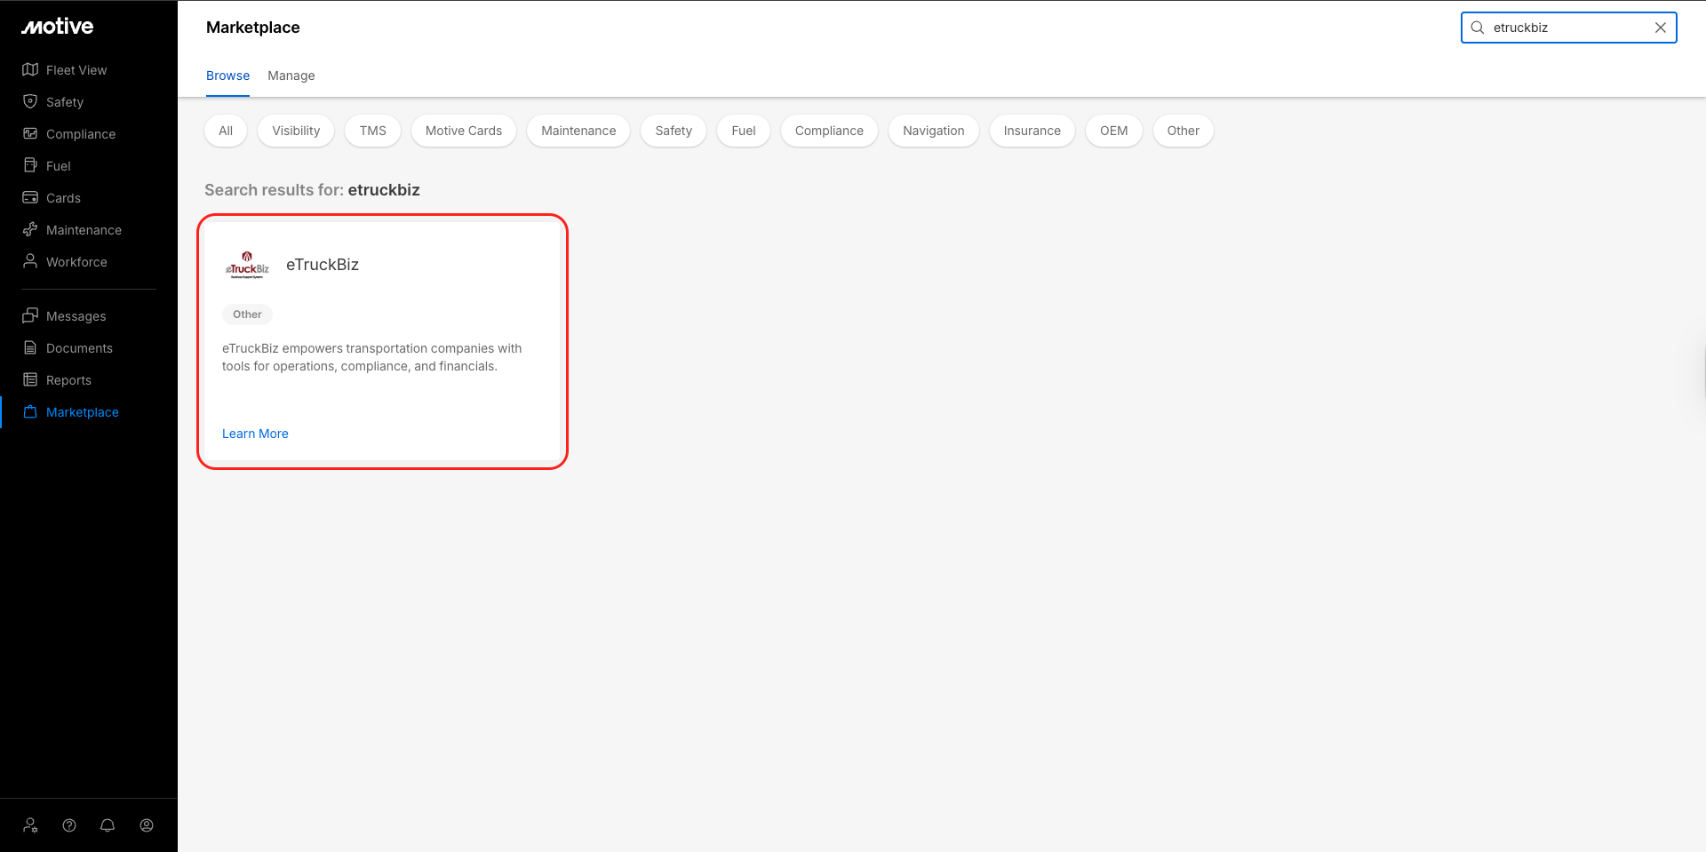Open the Workforce section
The image size is (1706, 852).
pos(76,262)
